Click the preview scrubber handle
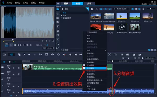 tap(13, 40)
